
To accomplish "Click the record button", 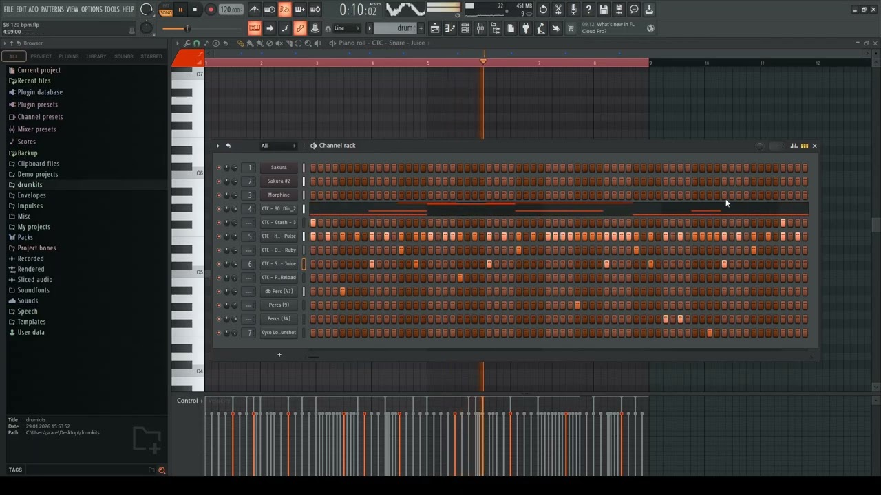I will 211,10.
